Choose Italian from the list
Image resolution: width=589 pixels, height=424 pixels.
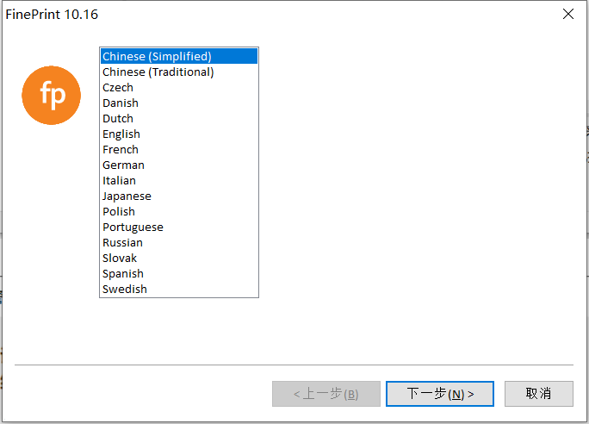pyautogui.click(x=179, y=180)
